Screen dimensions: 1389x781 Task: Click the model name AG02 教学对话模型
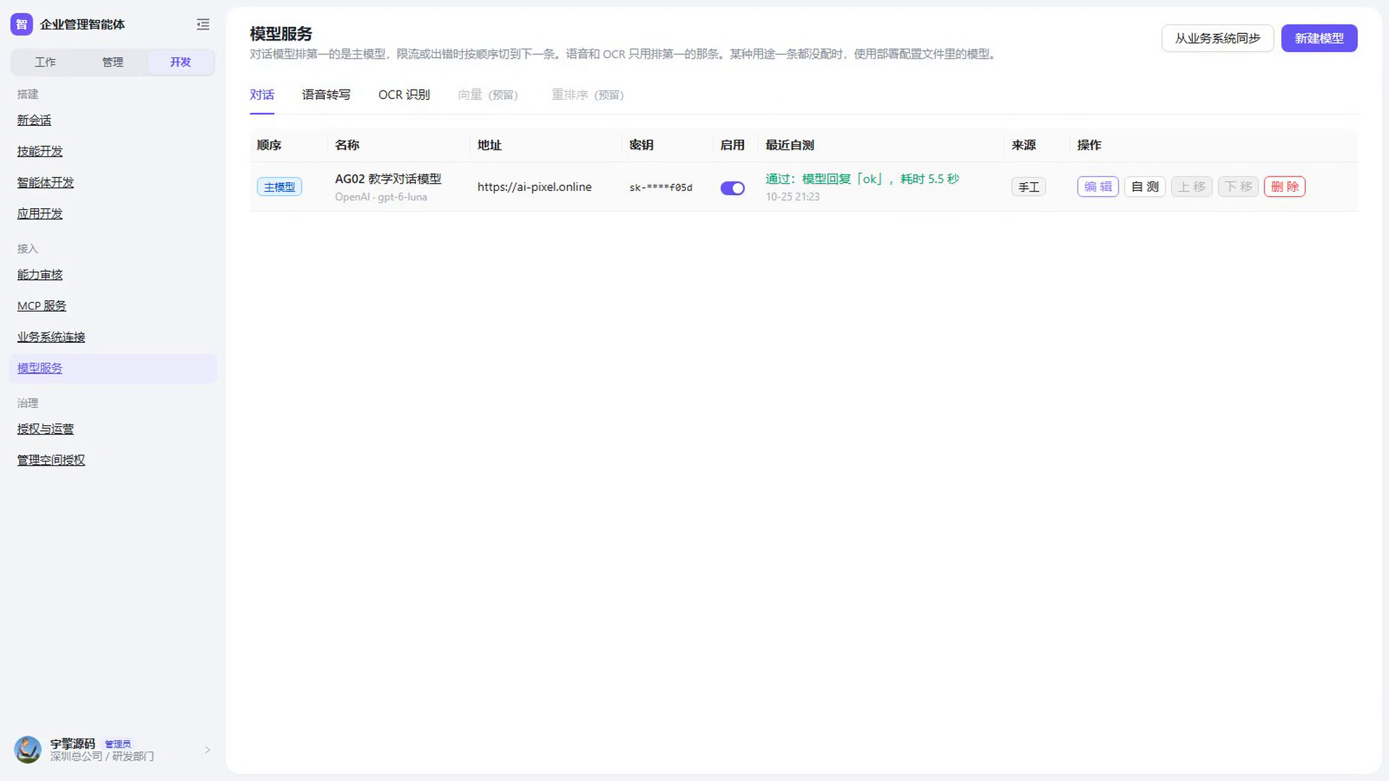388,179
